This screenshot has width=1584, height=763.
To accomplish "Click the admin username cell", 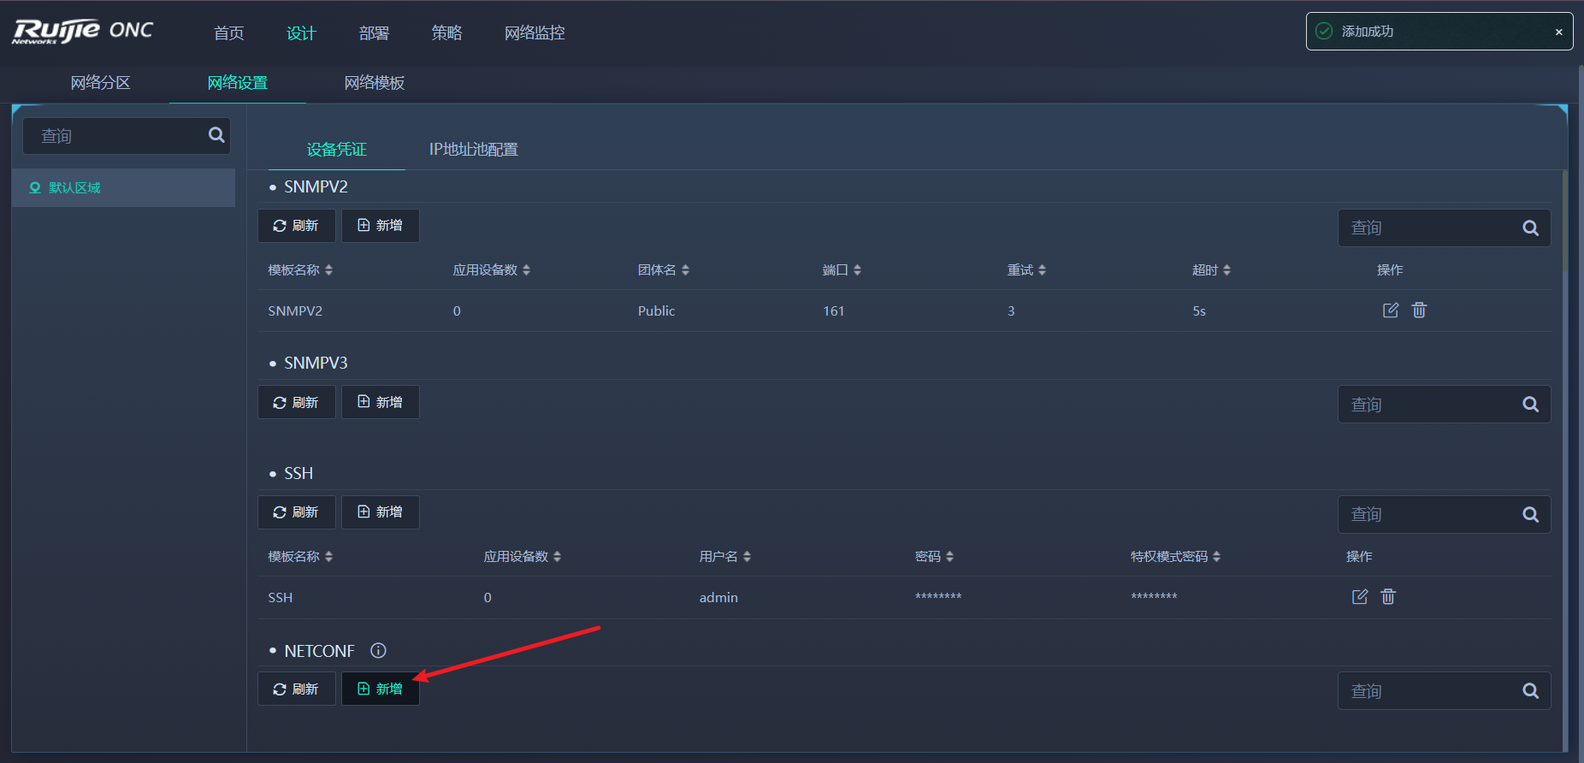I will coord(718,598).
